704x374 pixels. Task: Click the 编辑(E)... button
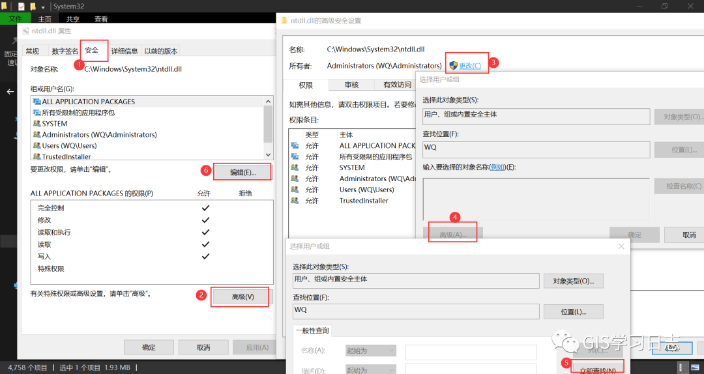click(243, 172)
